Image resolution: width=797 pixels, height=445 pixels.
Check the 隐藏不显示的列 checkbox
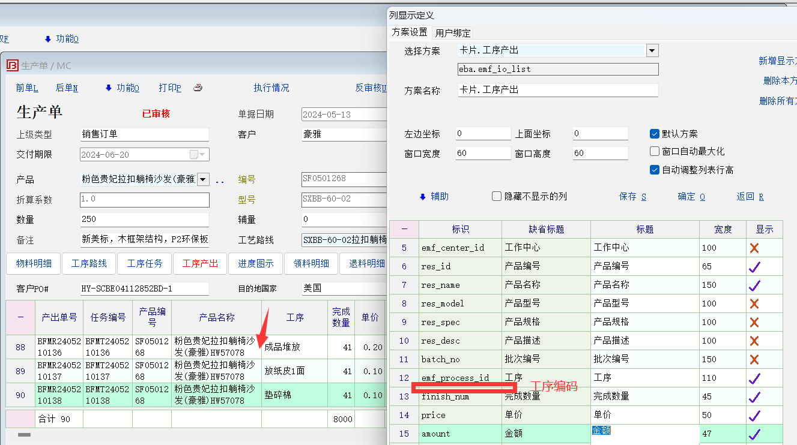pos(497,196)
